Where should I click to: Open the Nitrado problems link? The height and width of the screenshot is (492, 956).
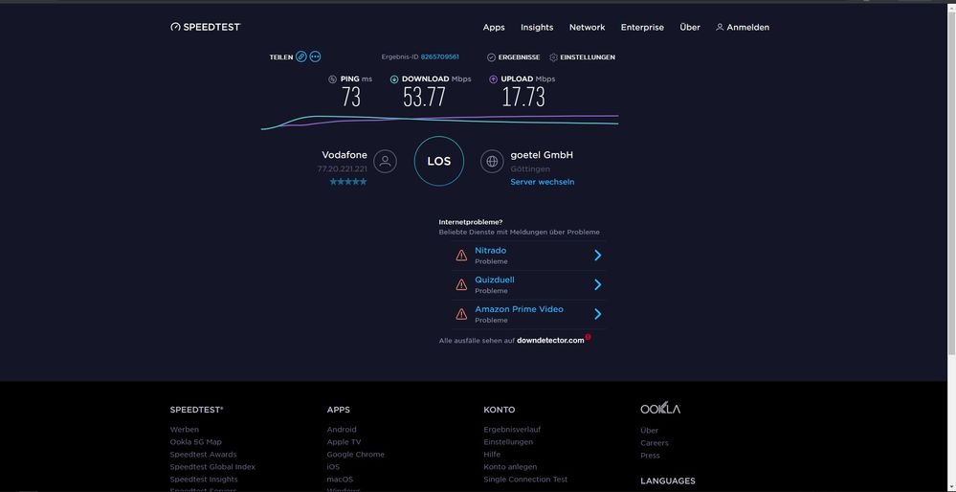[x=490, y=251]
